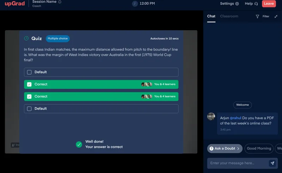Viewport: 282px width, 173px height.
Task: View learner avatars on first Correct row
Action: (147, 84)
